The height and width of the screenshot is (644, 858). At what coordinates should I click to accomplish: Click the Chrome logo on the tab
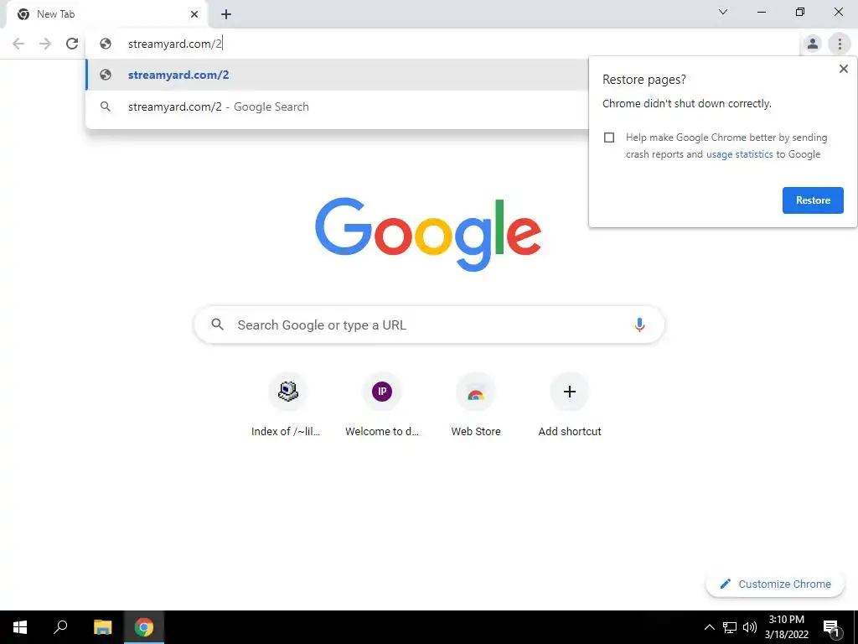pos(23,14)
